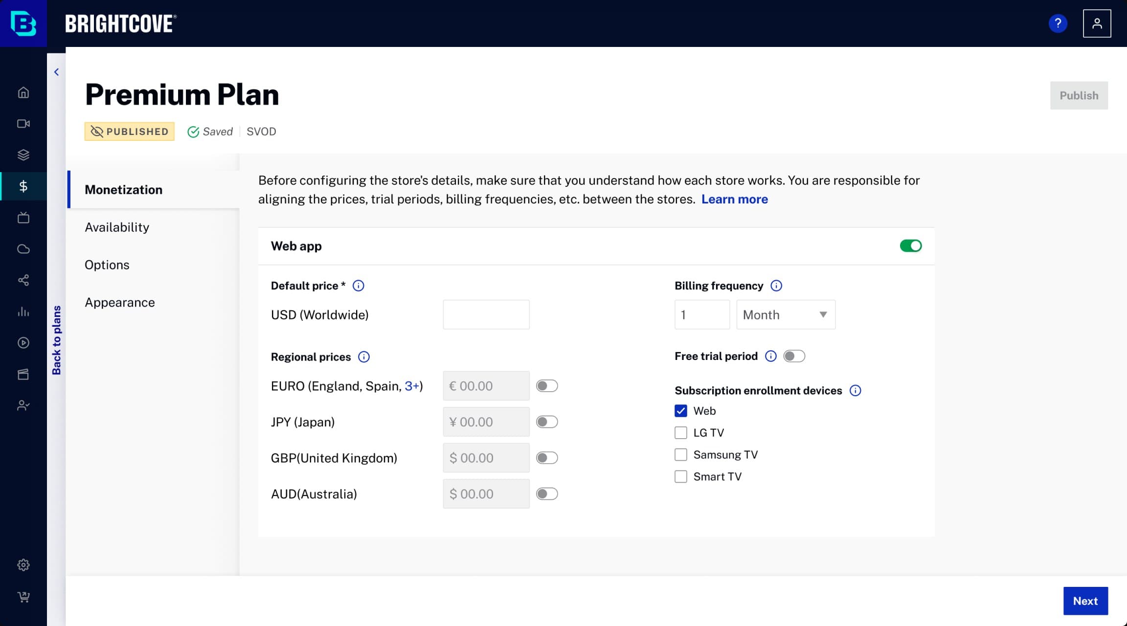Image resolution: width=1127 pixels, height=626 pixels.
Task: Click Regional prices info icon
Action: click(x=364, y=357)
